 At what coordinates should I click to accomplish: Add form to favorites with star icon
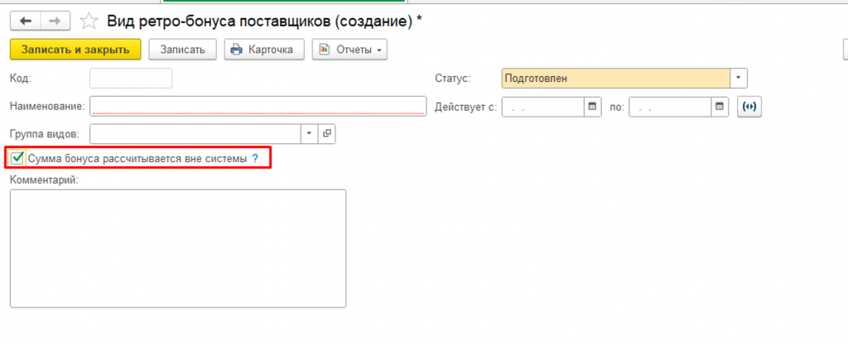(x=89, y=21)
